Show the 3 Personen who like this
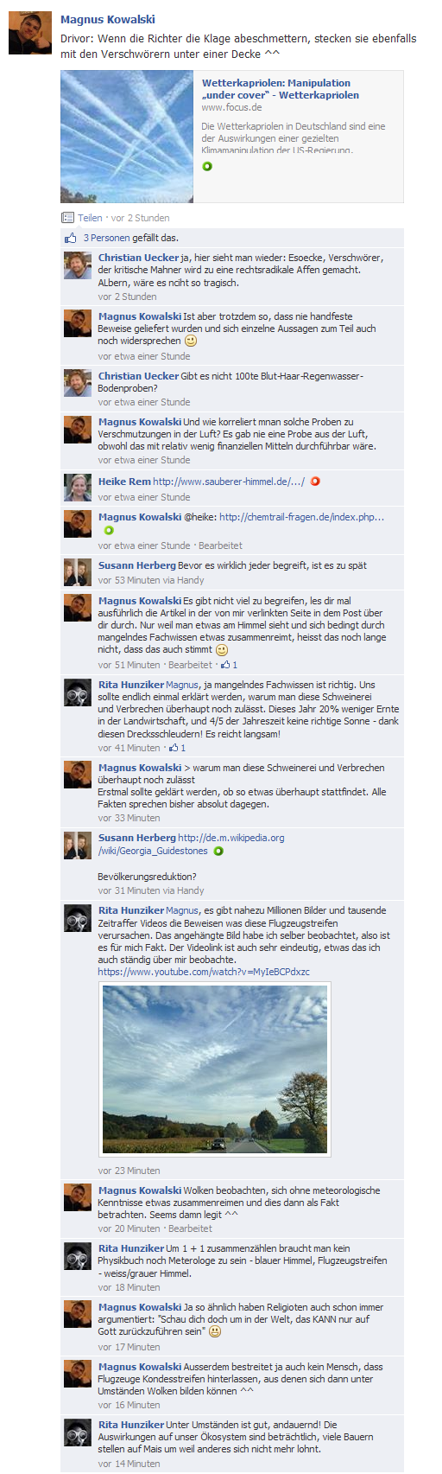This screenshot has height=1474, width=442. click(105, 238)
